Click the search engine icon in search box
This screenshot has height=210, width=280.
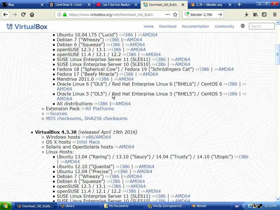(x=187, y=14)
